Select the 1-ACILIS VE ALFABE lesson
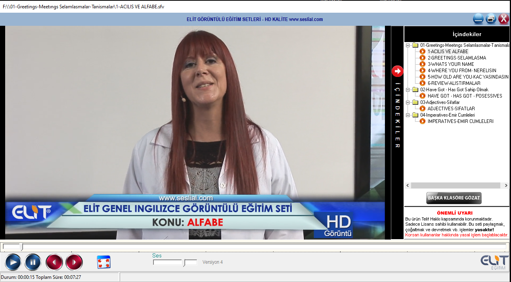Viewport: 511px width, 282px height. (x=448, y=52)
